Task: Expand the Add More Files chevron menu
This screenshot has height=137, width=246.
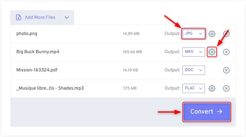Action: coord(67,18)
